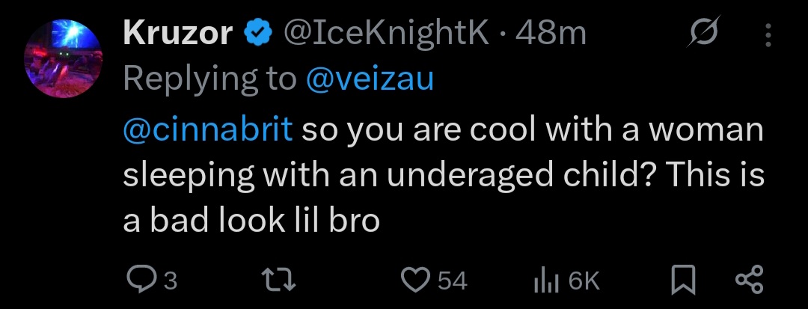
Task: Click the tweet text about 'bad look lil bro'
Action: pyautogui.click(x=443, y=175)
